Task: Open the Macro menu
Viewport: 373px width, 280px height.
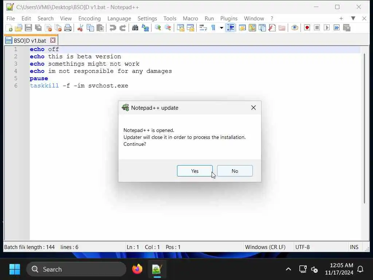Action: 190,18
